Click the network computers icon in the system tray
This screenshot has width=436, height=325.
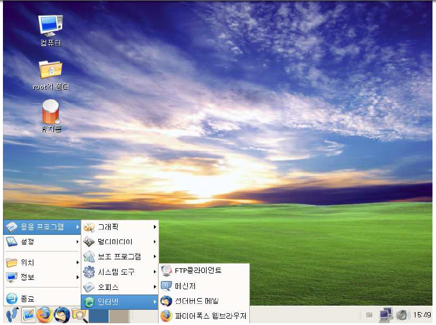(x=386, y=314)
